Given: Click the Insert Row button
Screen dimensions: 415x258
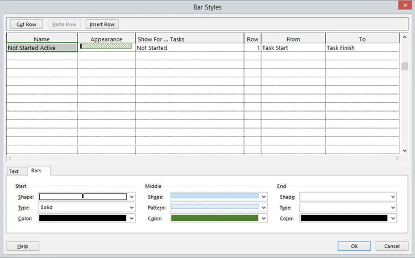Looking at the screenshot, I should pos(102,24).
